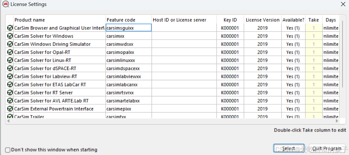Image resolution: width=349 pixels, height=155 pixels.
Task: Select feature code carsimrtsvrxx
Action: click(120, 92)
